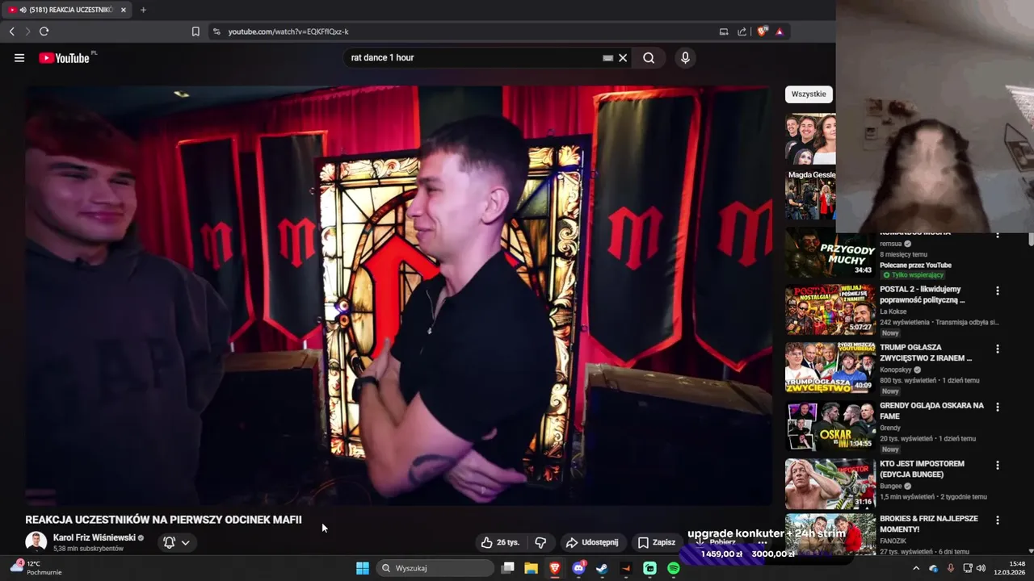1034x581 pixels.
Task: Like the video (26 tys.)
Action: pos(499,542)
